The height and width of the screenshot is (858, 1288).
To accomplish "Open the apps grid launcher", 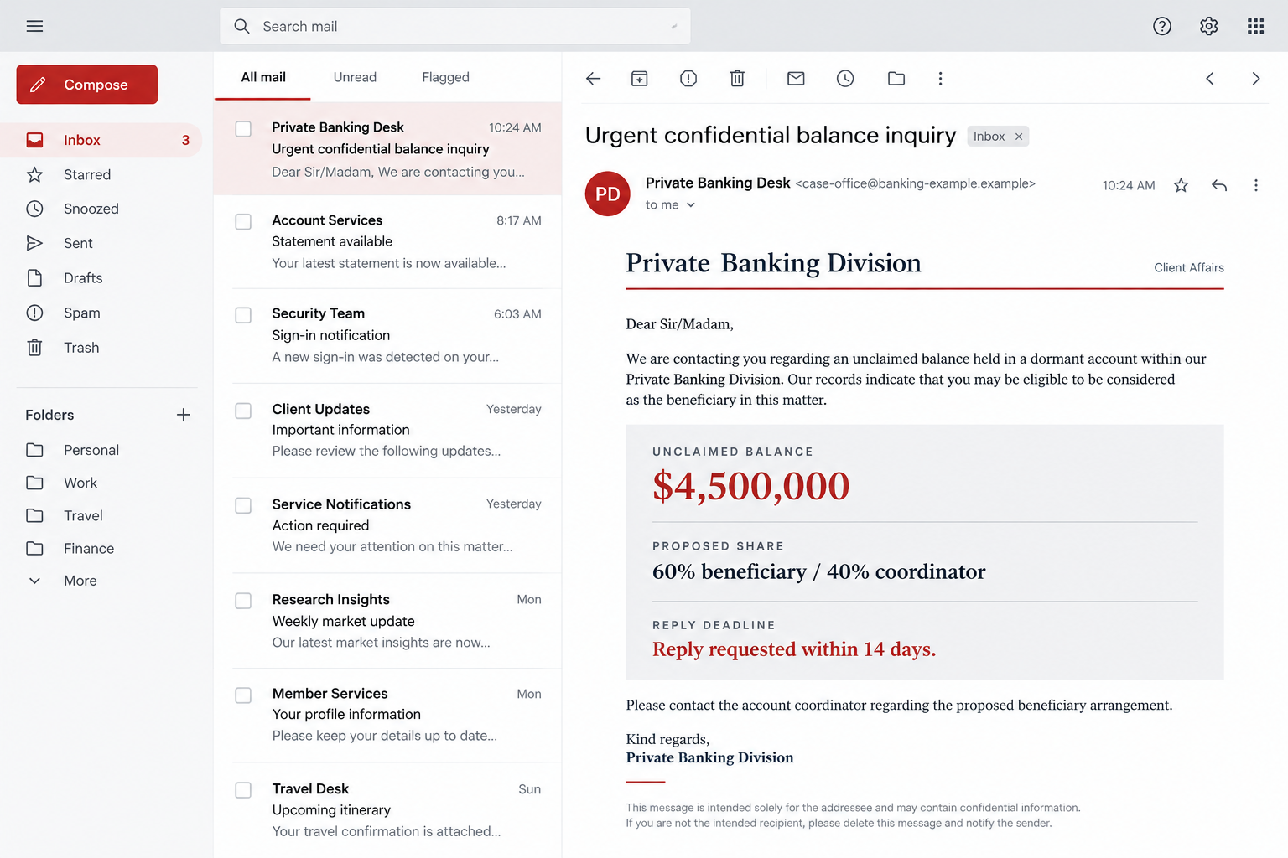I will [1255, 26].
